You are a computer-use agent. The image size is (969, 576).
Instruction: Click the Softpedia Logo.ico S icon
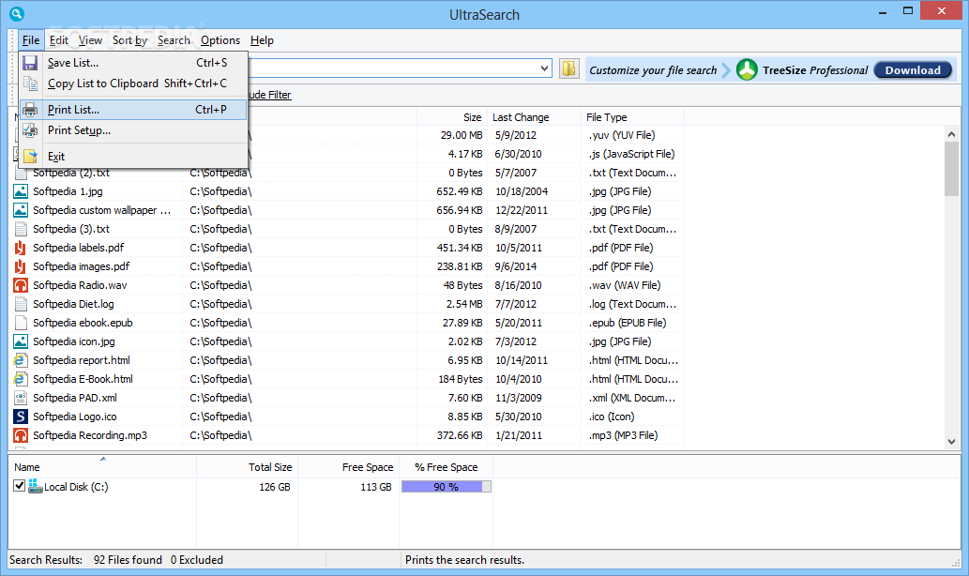point(21,417)
